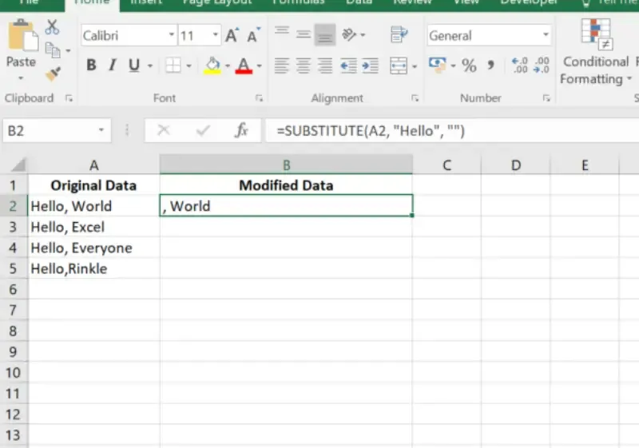
Task: Open Alignment dialog launcher
Action: (x=415, y=98)
